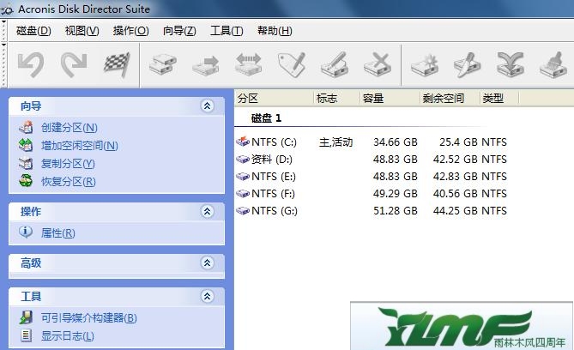The height and width of the screenshot is (350, 574).
Task: Click the Undo arrow toolbar icon
Action: coord(31,65)
